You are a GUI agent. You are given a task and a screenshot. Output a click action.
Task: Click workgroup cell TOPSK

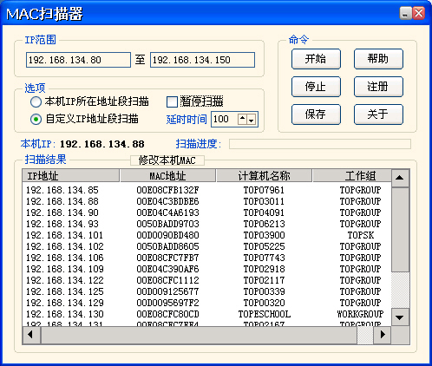pos(361,235)
